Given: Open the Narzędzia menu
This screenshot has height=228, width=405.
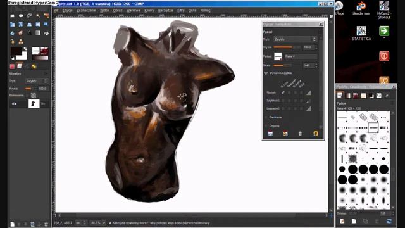Looking at the screenshot, I should pyautogui.click(x=166, y=11).
